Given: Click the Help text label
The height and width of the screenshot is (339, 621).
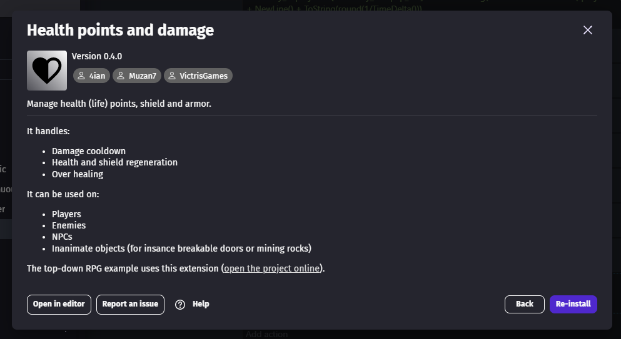Looking at the screenshot, I should tap(201, 304).
